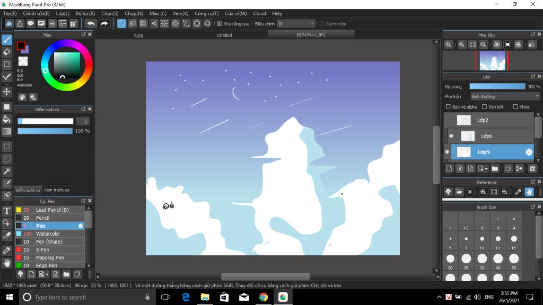Switch to the Untitled document tab
The height and width of the screenshot is (305, 543).
224,35
